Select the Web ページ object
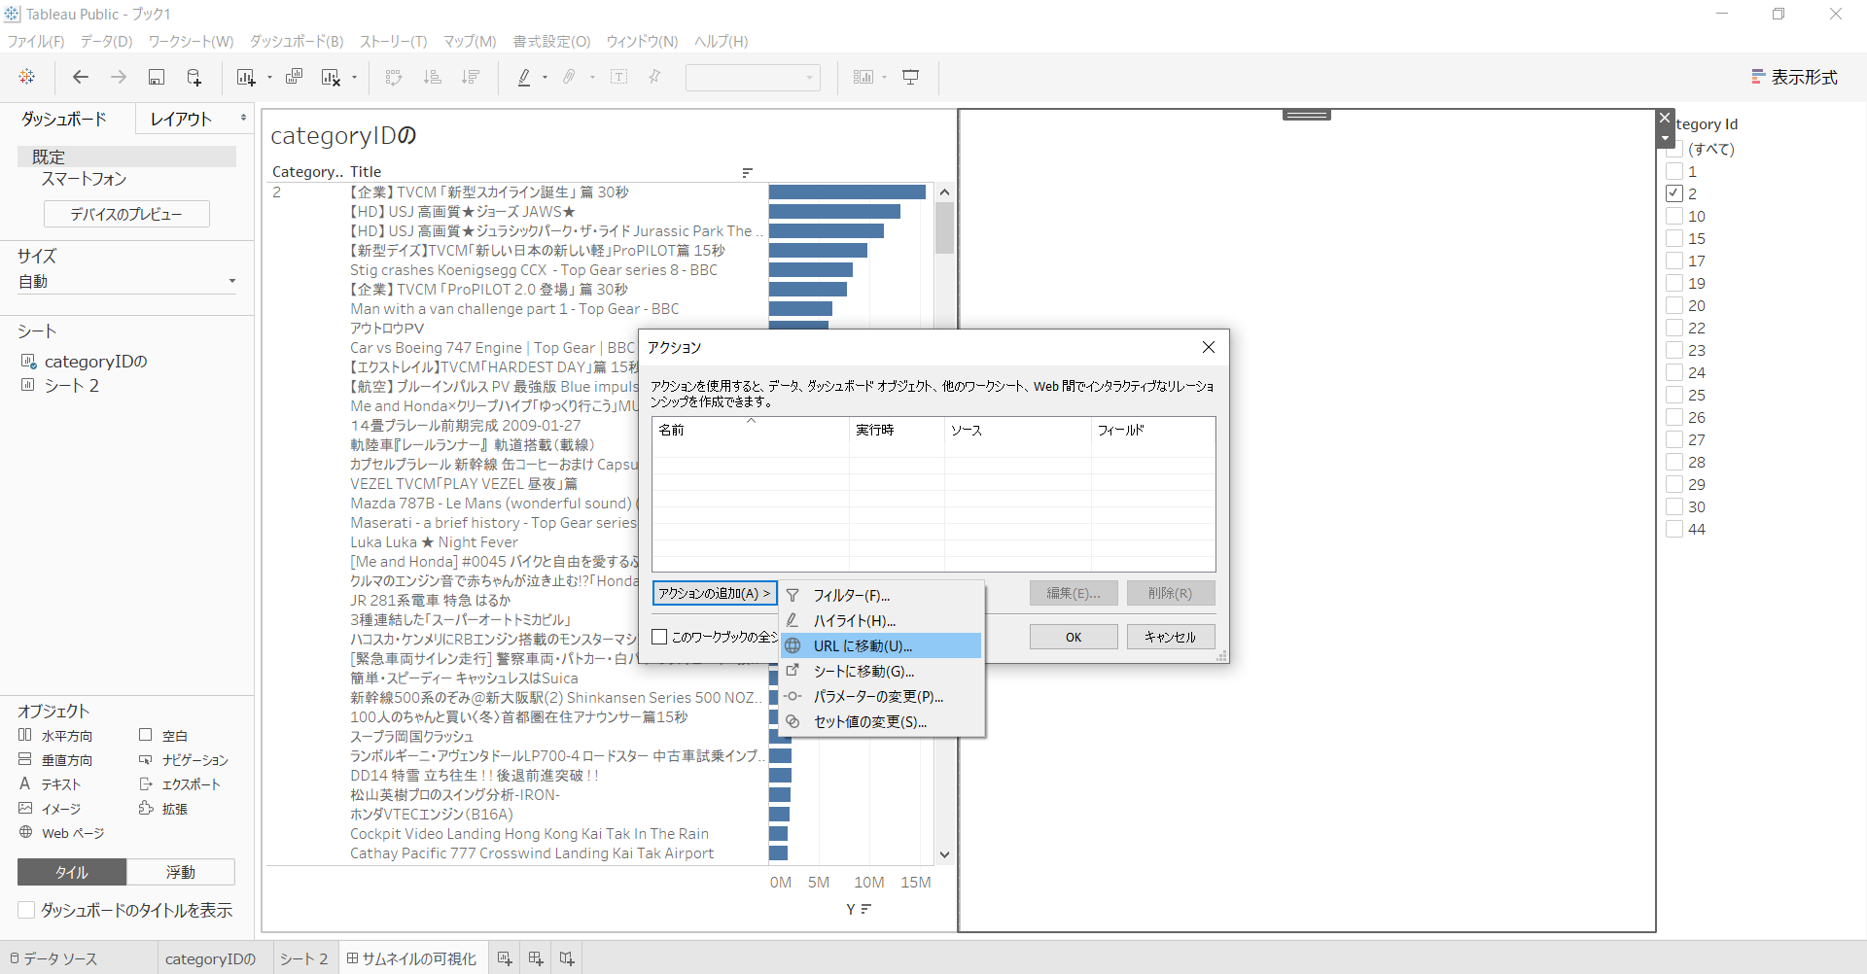 [62, 833]
